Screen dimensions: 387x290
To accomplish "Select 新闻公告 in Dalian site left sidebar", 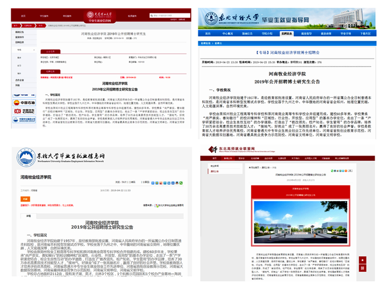I will click(x=19, y=32).
